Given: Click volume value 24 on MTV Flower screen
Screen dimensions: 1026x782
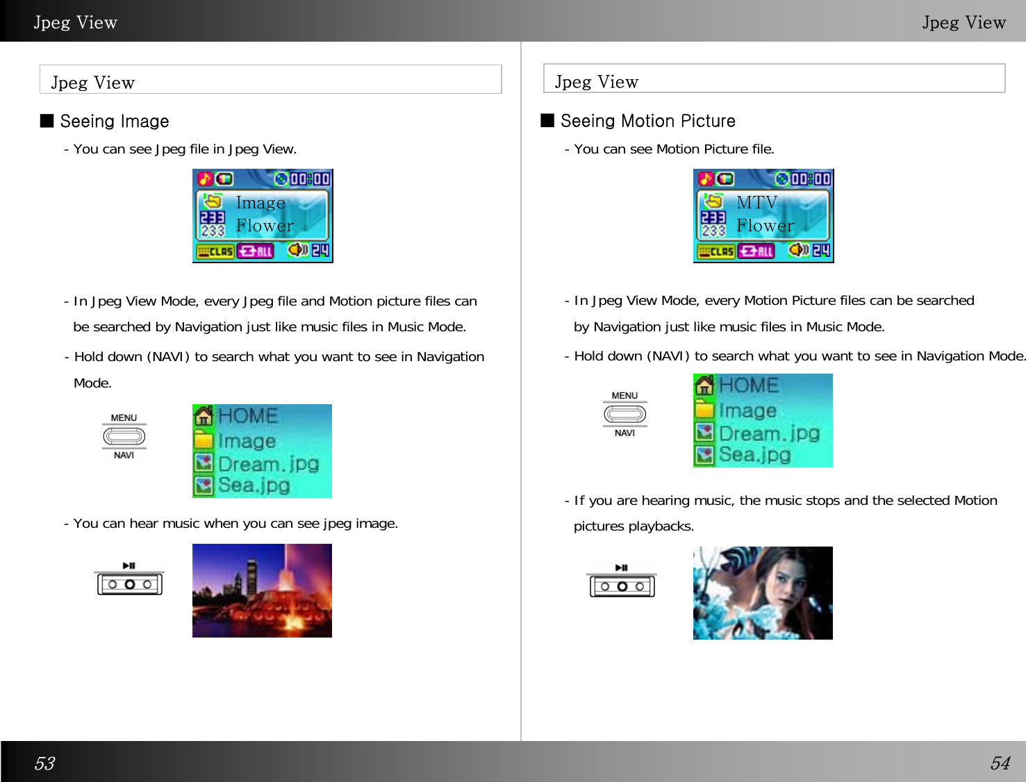Looking at the screenshot, I should point(821,250).
